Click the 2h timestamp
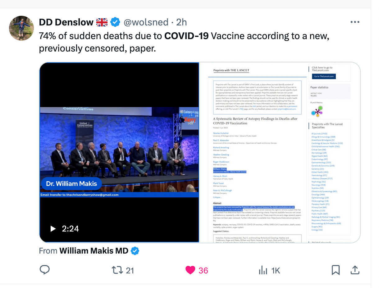 [181, 22]
